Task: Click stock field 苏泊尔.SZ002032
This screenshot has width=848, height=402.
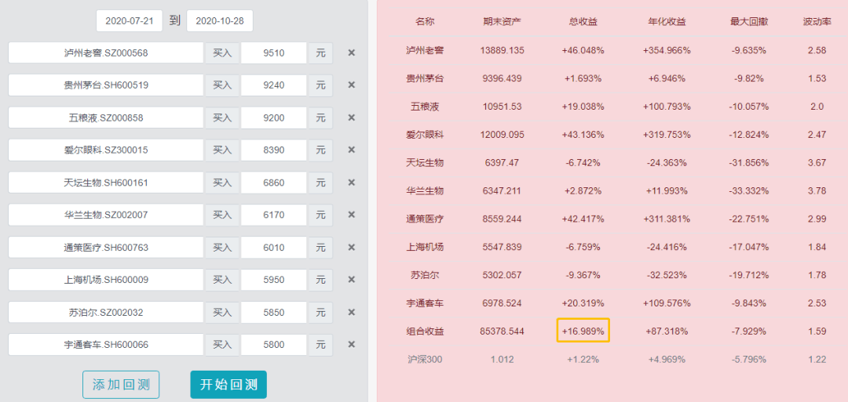Action: pyautogui.click(x=106, y=312)
